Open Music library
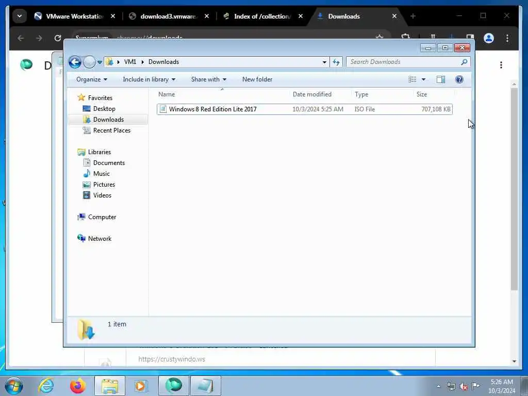Image resolution: width=528 pixels, height=396 pixels. click(102, 173)
